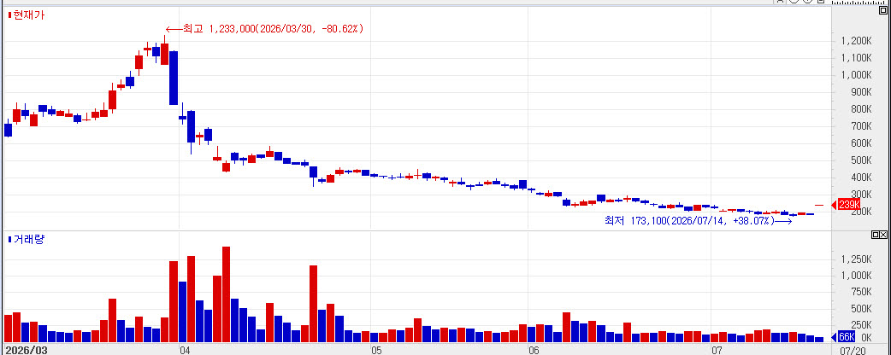The height and width of the screenshot is (355, 891).
Task: Click the 07 month label
Action: coord(717,351)
